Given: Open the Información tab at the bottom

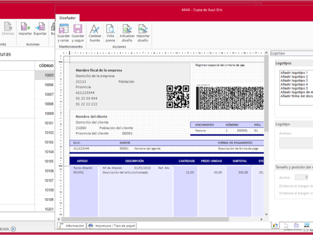Looking at the screenshot, I should tap(71, 226).
